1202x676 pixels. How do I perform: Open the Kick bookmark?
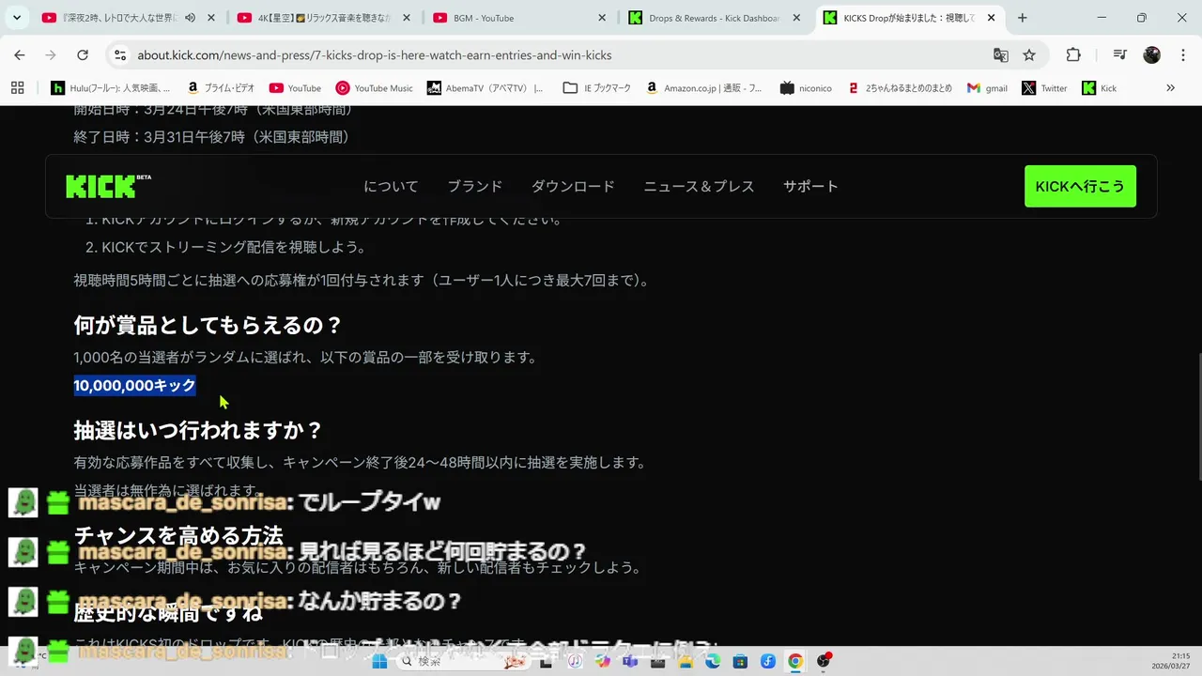(x=1100, y=88)
